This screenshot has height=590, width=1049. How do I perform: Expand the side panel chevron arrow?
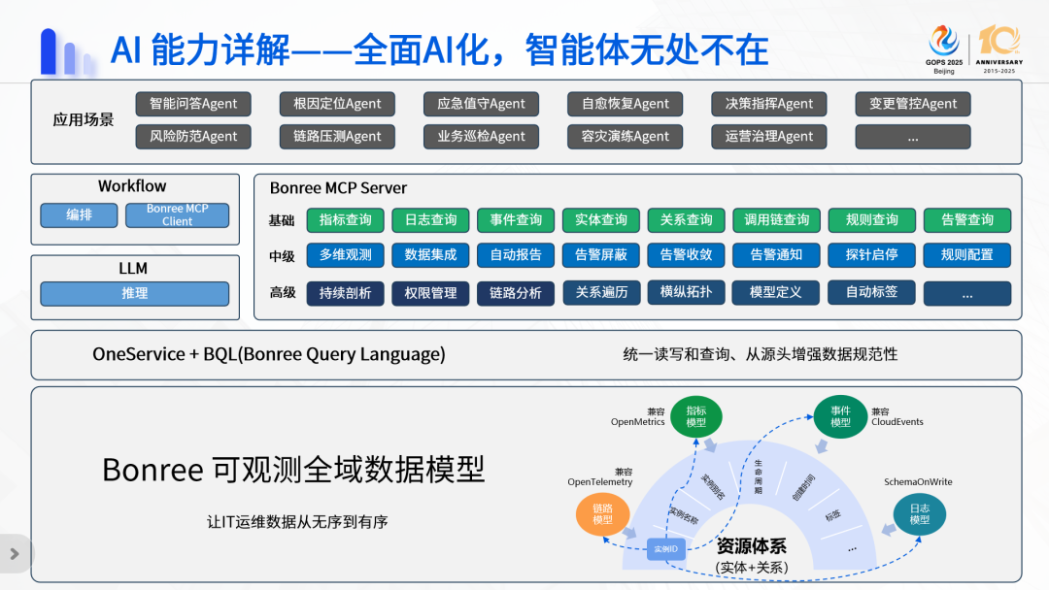click(x=15, y=553)
